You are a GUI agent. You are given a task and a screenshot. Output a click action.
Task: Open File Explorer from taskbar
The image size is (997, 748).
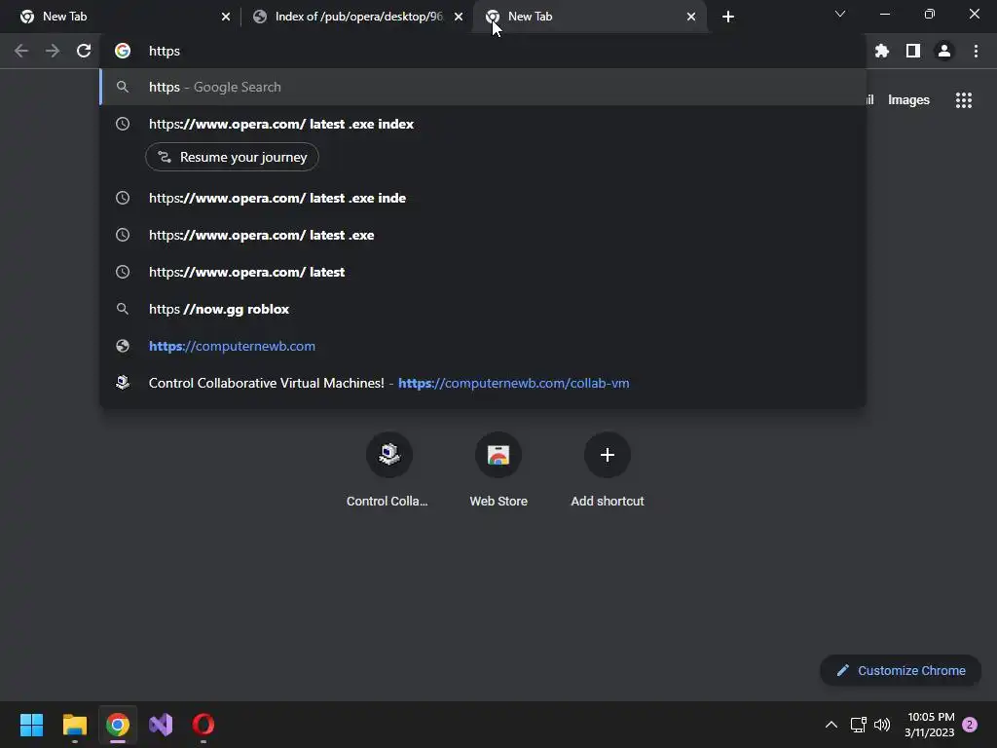pos(74,725)
